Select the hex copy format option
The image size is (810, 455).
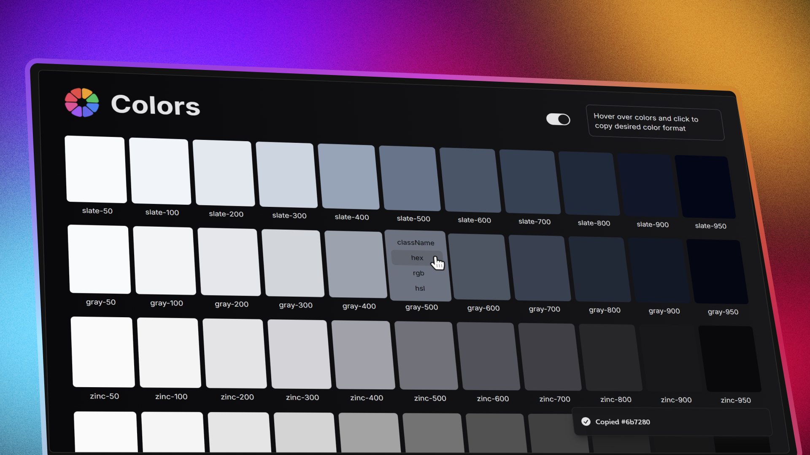tap(417, 258)
